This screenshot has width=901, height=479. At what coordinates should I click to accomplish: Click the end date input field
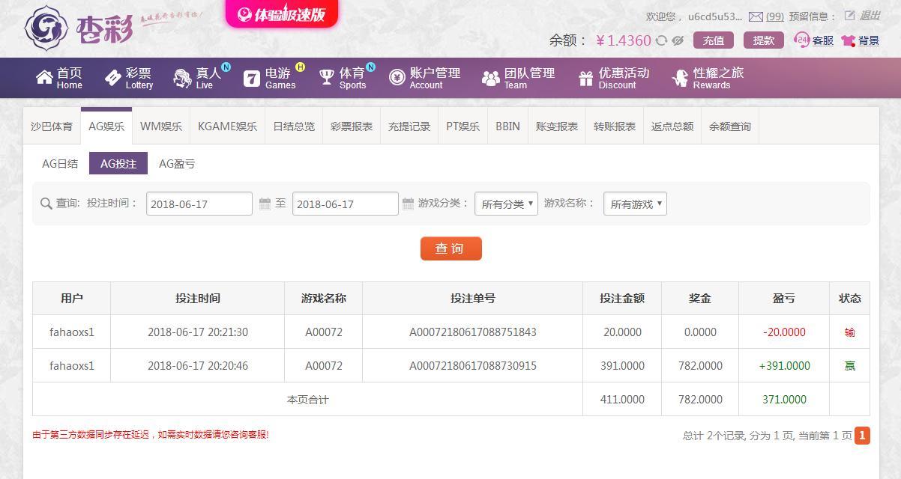[345, 204]
